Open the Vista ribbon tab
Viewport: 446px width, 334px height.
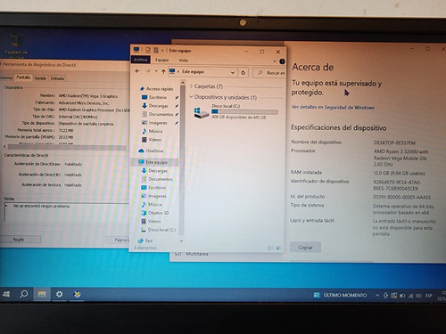point(183,61)
